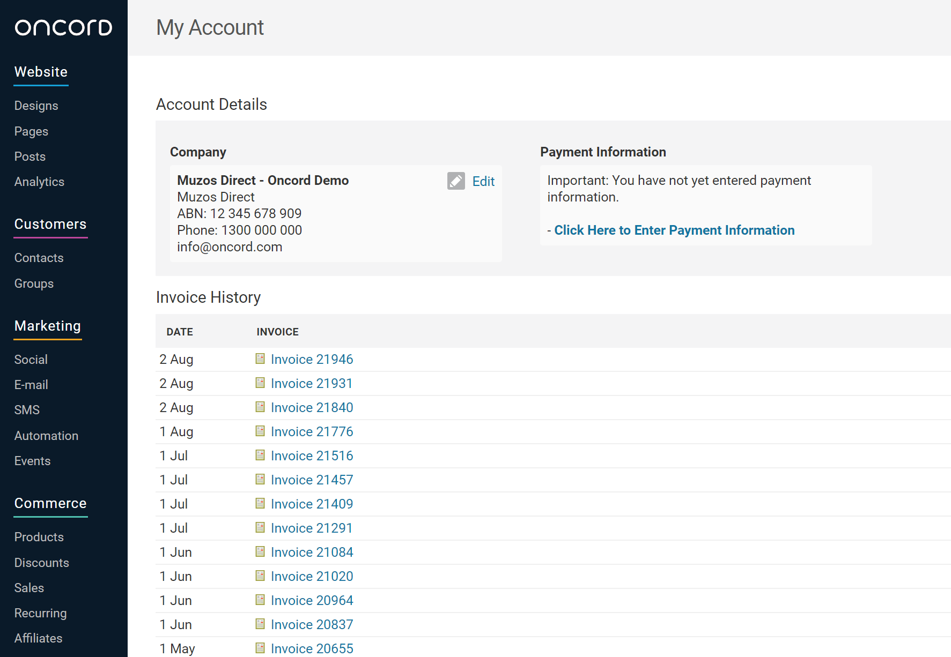Click document icon for Invoice 21020

(260, 576)
